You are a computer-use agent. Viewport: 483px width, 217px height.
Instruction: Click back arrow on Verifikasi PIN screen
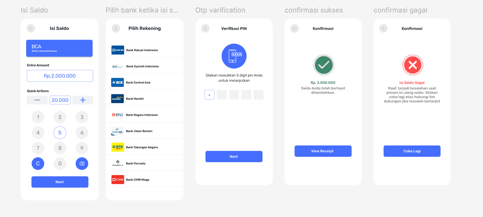coord(205,28)
